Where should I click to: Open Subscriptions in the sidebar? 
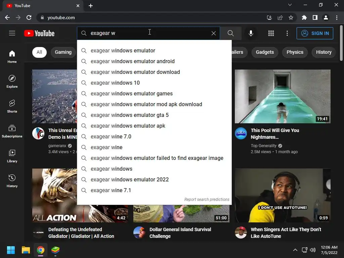click(12, 131)
